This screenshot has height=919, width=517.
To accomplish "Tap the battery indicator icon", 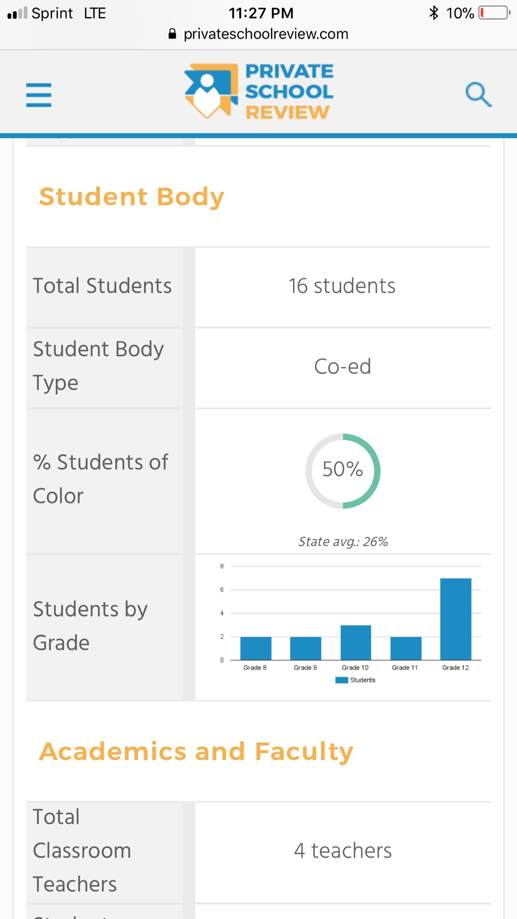I will tap(495, 13).
